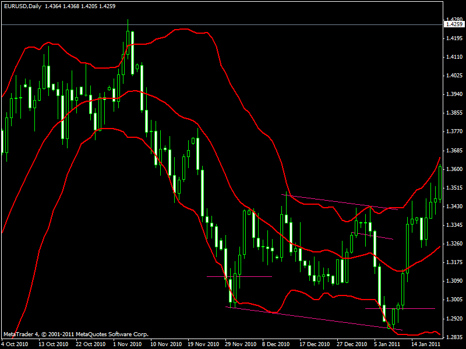Click the 1.4110 price scale label

point(454,56)
